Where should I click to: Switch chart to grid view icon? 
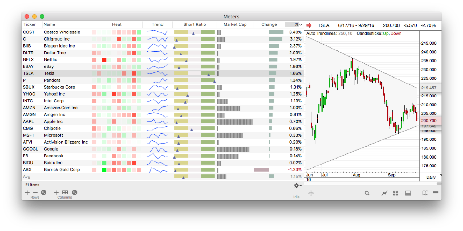(x=396, y=193)
